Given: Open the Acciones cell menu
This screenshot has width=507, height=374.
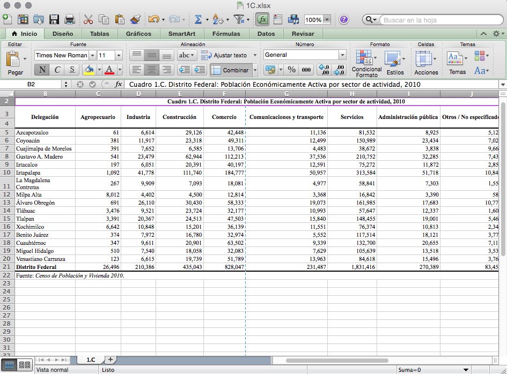Looking at the screenshot, I should click(426, 63).
